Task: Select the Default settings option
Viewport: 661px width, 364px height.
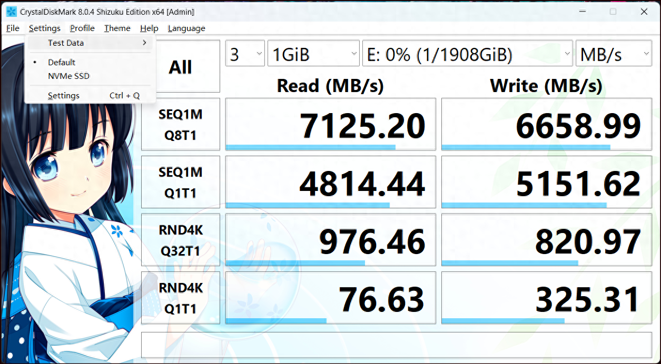Action: click(90, 62)
